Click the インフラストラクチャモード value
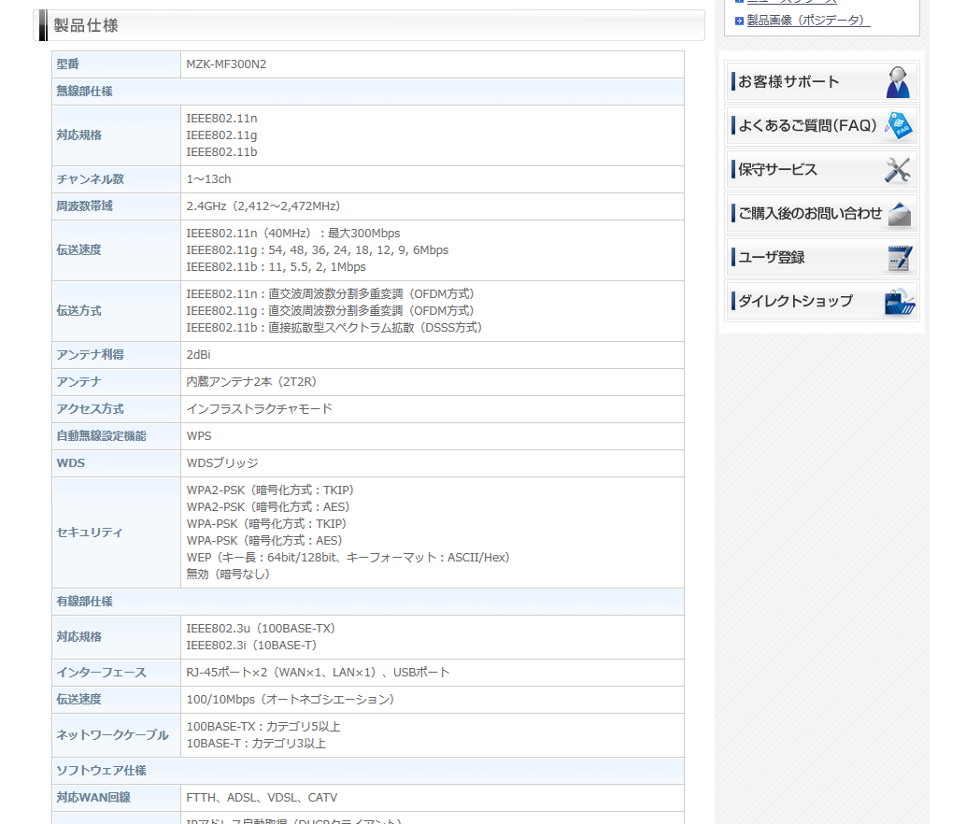Viewport: 980px width, 824px height. pos(260,409)
